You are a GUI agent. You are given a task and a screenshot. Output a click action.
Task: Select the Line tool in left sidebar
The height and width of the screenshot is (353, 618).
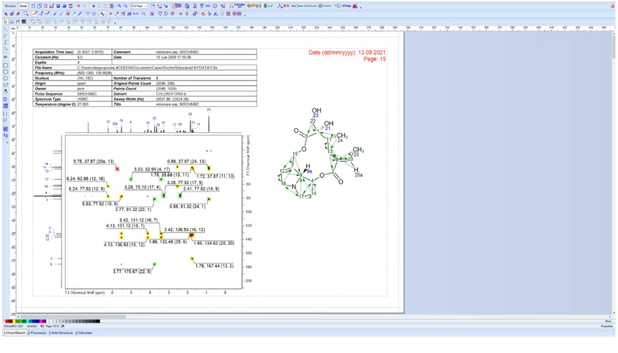click(x=6, y=30)
